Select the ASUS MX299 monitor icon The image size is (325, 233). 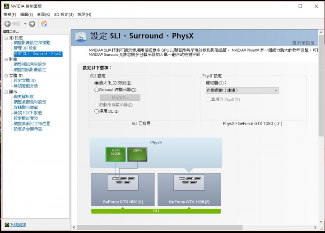[116, 154]
